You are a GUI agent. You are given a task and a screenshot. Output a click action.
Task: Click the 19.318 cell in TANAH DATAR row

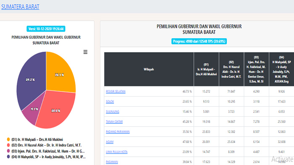point(206,121)
